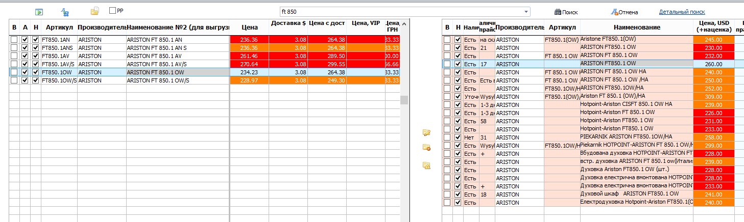This screenshot has height=222, width=744.
Task: Click the red 261.46 price cell
Action: tap(250, 56)
